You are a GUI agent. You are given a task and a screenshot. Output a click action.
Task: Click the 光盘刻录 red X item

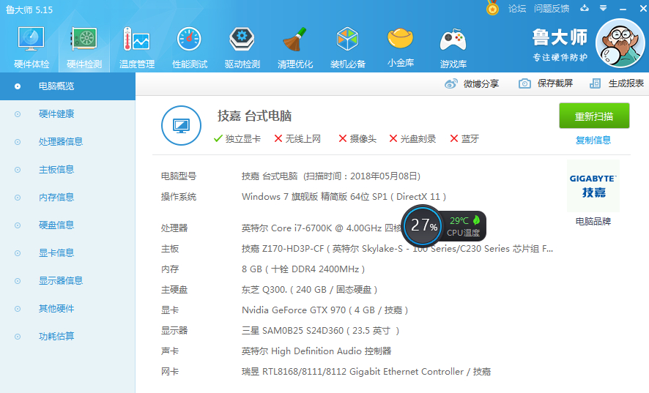412,139
